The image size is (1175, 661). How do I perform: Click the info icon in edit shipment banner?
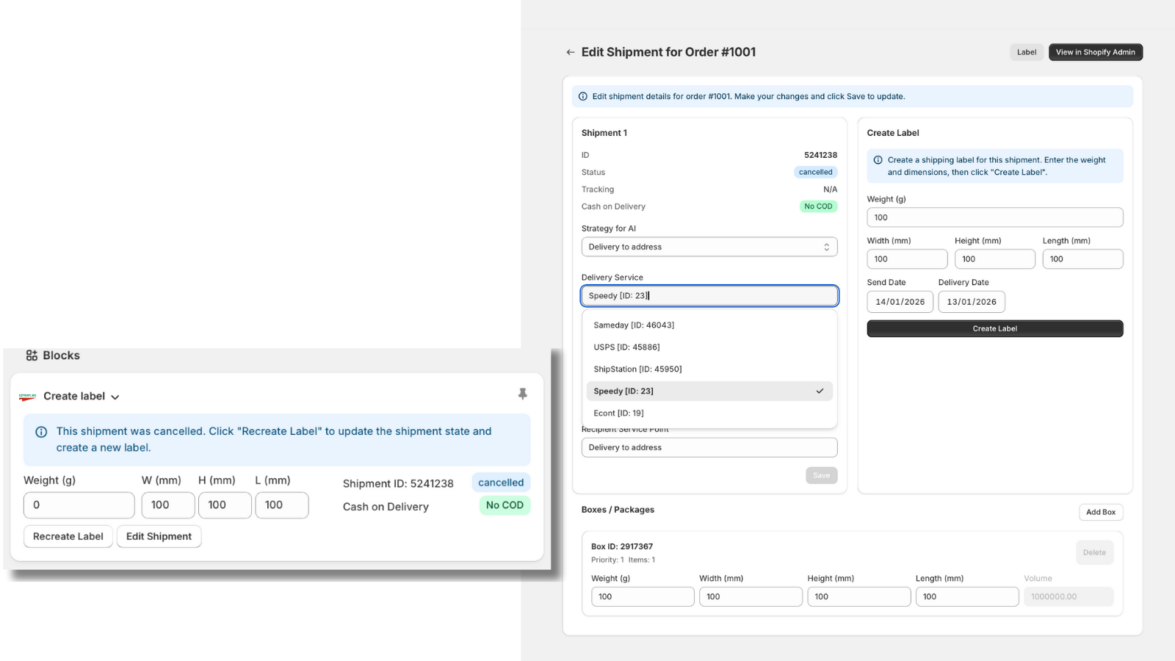tap(583, 96)
